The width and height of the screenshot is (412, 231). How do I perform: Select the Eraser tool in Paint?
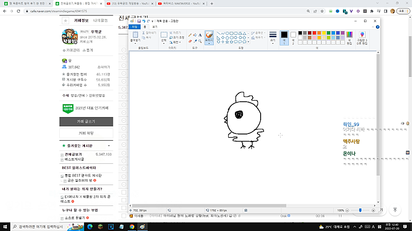pyautogui.click(x=191, y=41)
